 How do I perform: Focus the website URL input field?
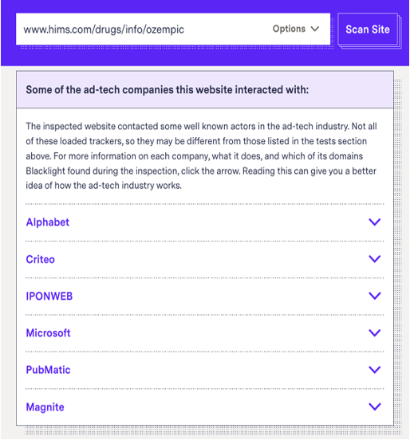[173, 29]
